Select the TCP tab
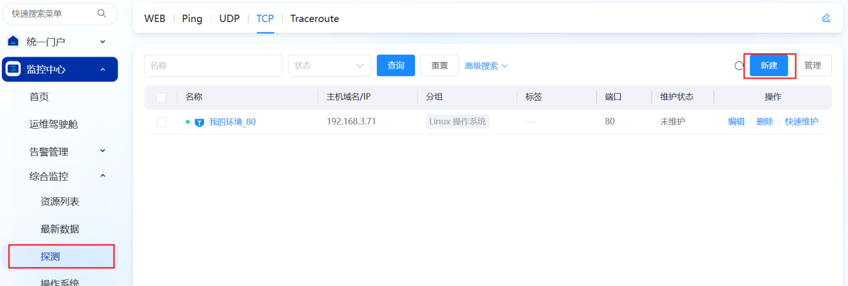The image size is (848, 286). click(265, 19)
